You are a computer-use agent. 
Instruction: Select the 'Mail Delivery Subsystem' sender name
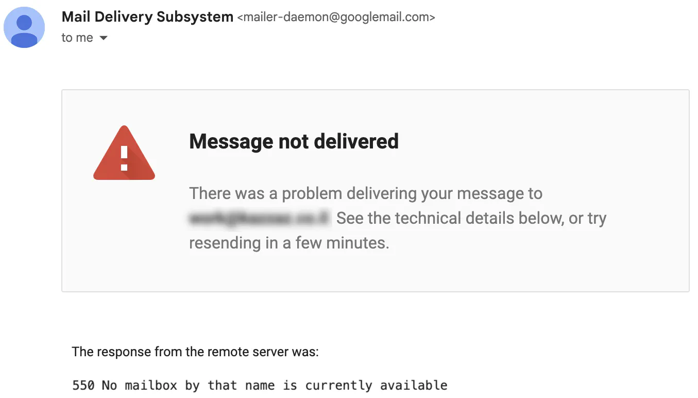click(x=147, y=16)
